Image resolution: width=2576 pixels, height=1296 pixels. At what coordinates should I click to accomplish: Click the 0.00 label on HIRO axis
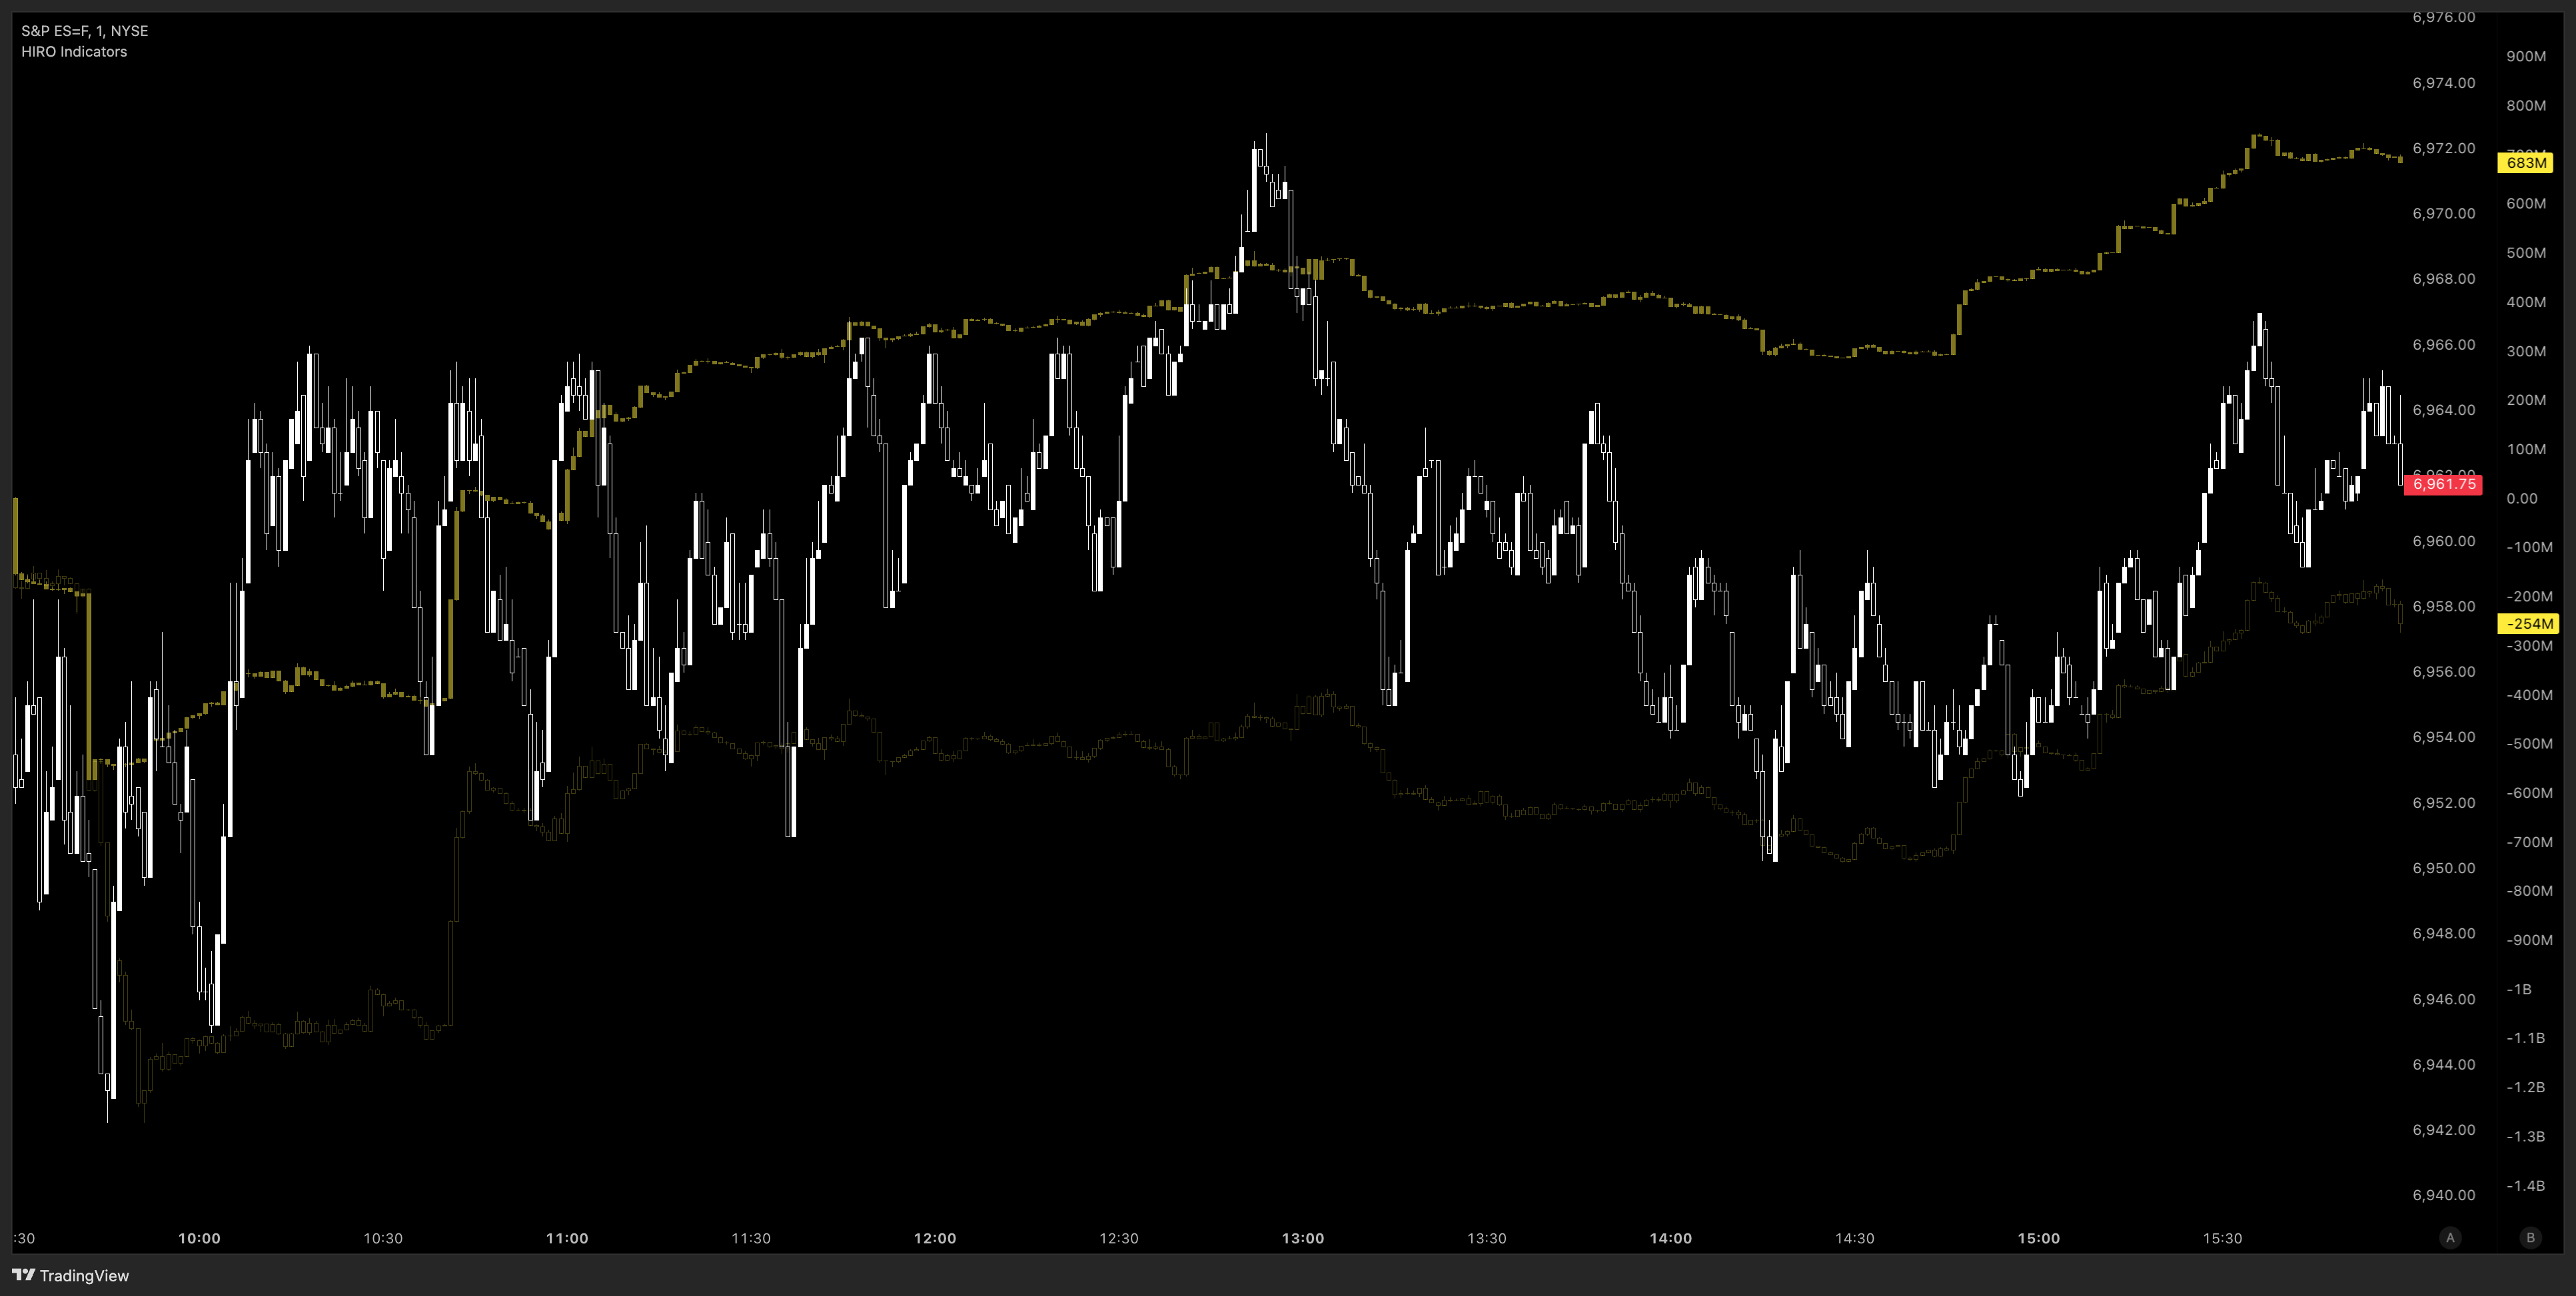click(x=2521, y=499)
